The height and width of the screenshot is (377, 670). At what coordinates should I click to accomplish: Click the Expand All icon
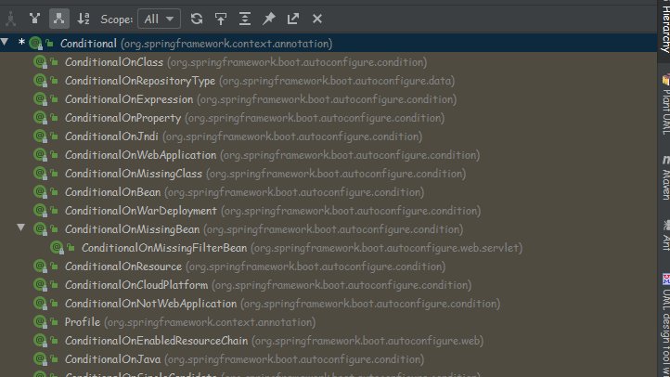click(x=245, y=19)
